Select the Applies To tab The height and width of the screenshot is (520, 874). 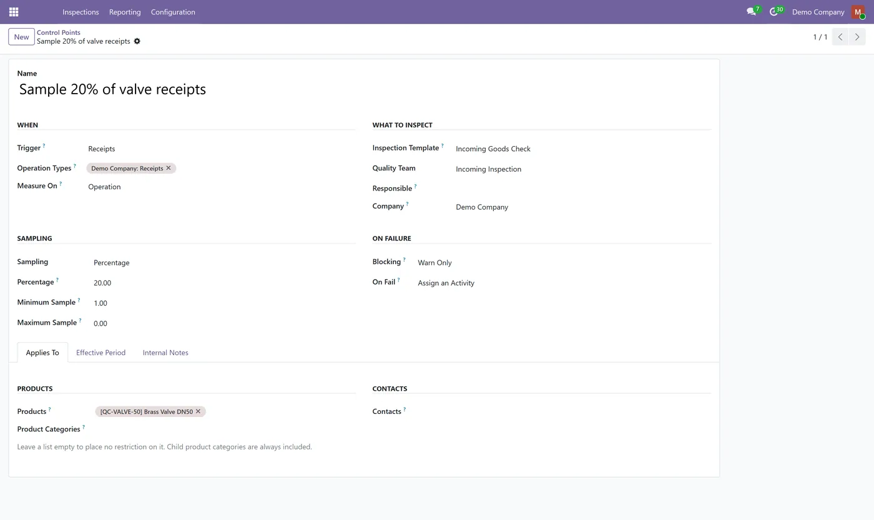pyautogui.click(x=42, y=353)
